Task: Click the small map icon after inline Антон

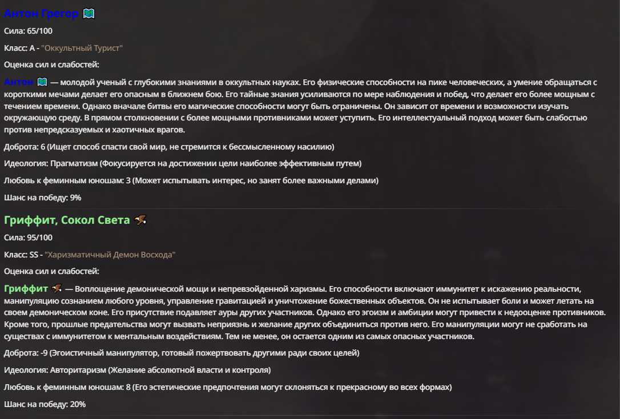Action: pyautogui.click(x=42, y=82)
